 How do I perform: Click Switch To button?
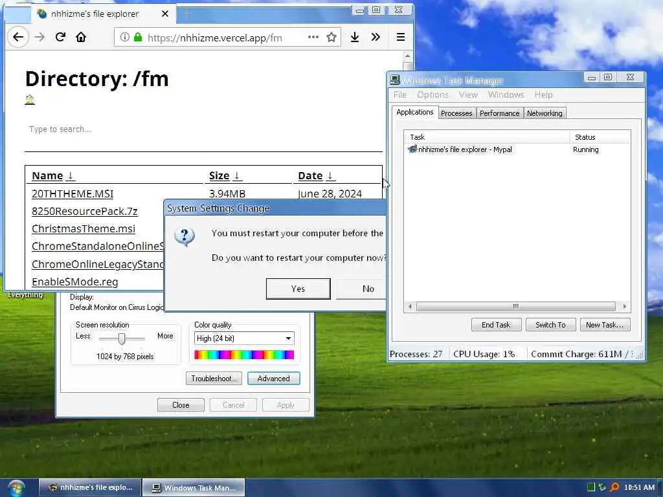pyautogui.click(x=550, y=325)
